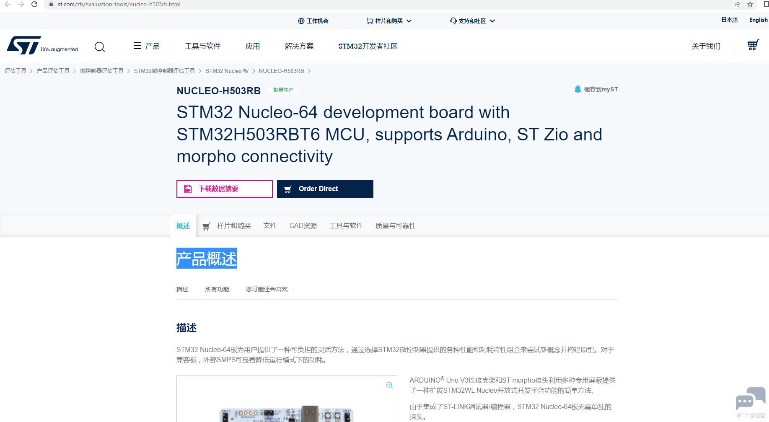
Task: Click the cart icon on Order Direct button
Action: click(288, 189)
